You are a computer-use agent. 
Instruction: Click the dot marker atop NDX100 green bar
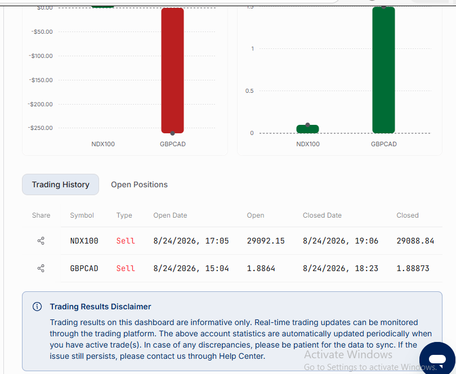point(308,125)
